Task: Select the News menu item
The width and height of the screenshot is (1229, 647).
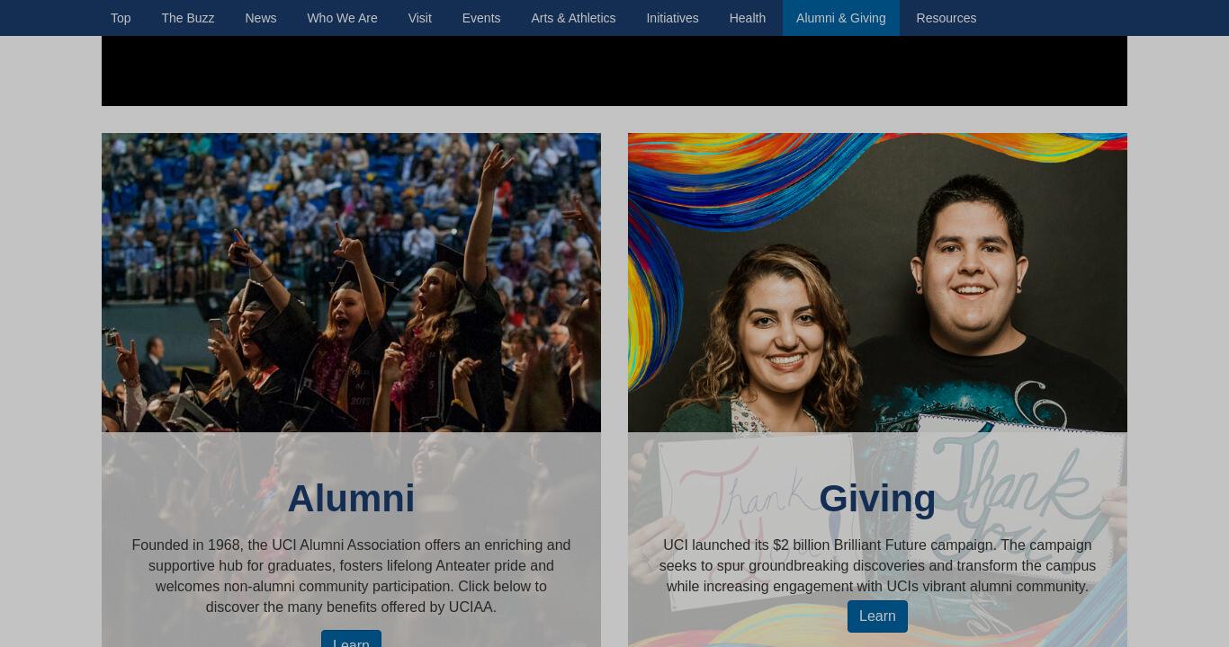Action: [261, 18]
